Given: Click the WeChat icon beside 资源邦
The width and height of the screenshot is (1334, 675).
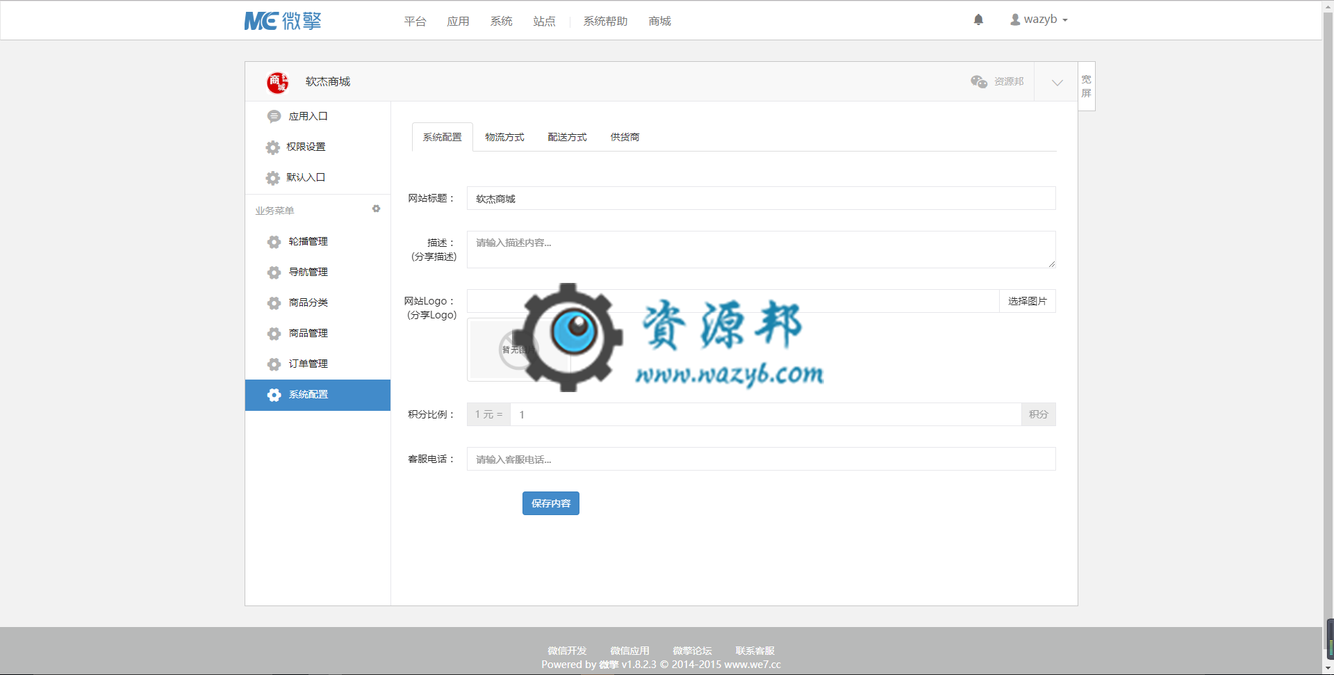Looking at the screenshot, I should [x=979, y=82].
